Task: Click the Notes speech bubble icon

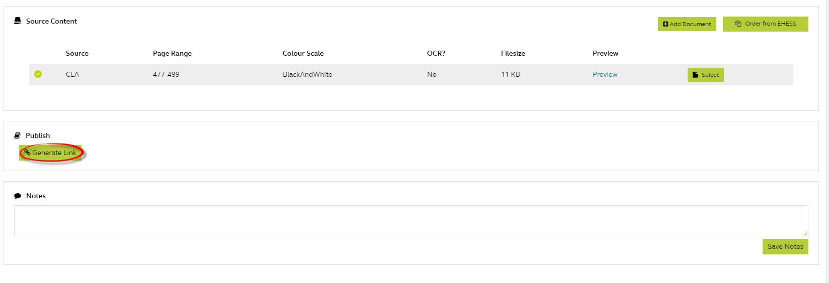Action: pyautogui.click(x=18, y=196)
